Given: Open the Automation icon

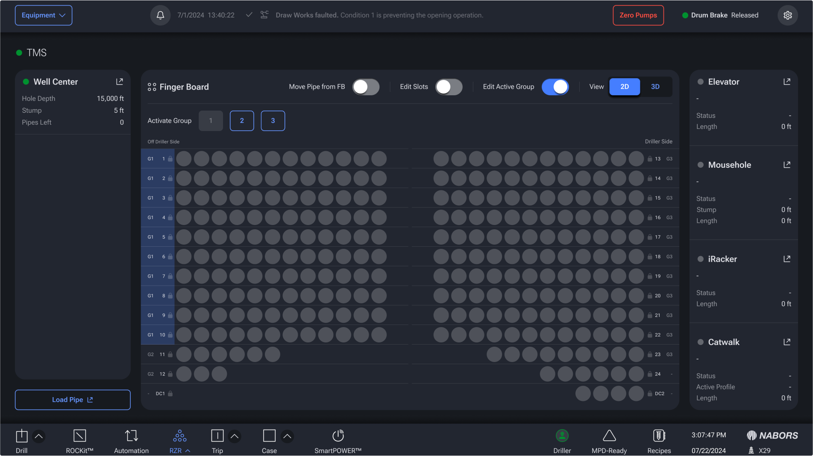Looking at the screenshot, I should point(131,436).
